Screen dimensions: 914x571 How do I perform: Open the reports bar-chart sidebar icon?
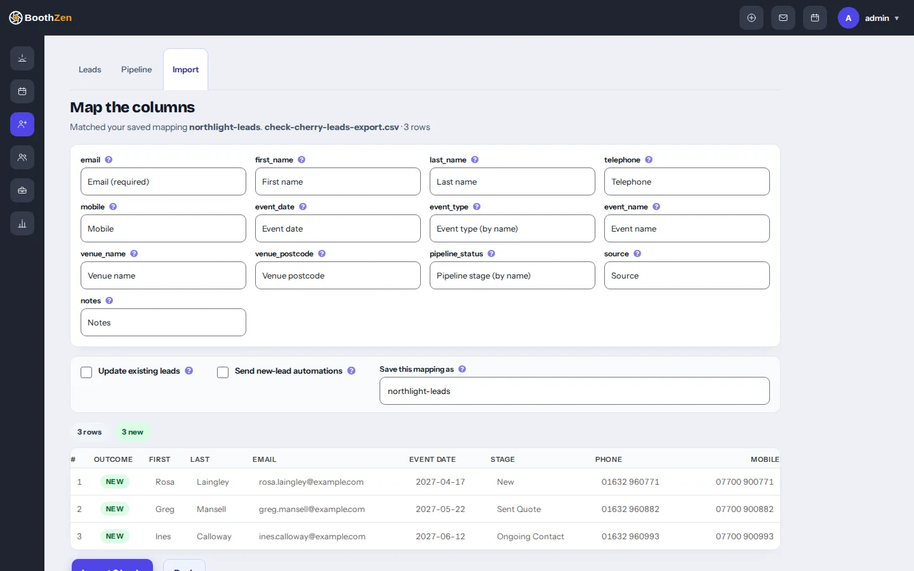22,223
